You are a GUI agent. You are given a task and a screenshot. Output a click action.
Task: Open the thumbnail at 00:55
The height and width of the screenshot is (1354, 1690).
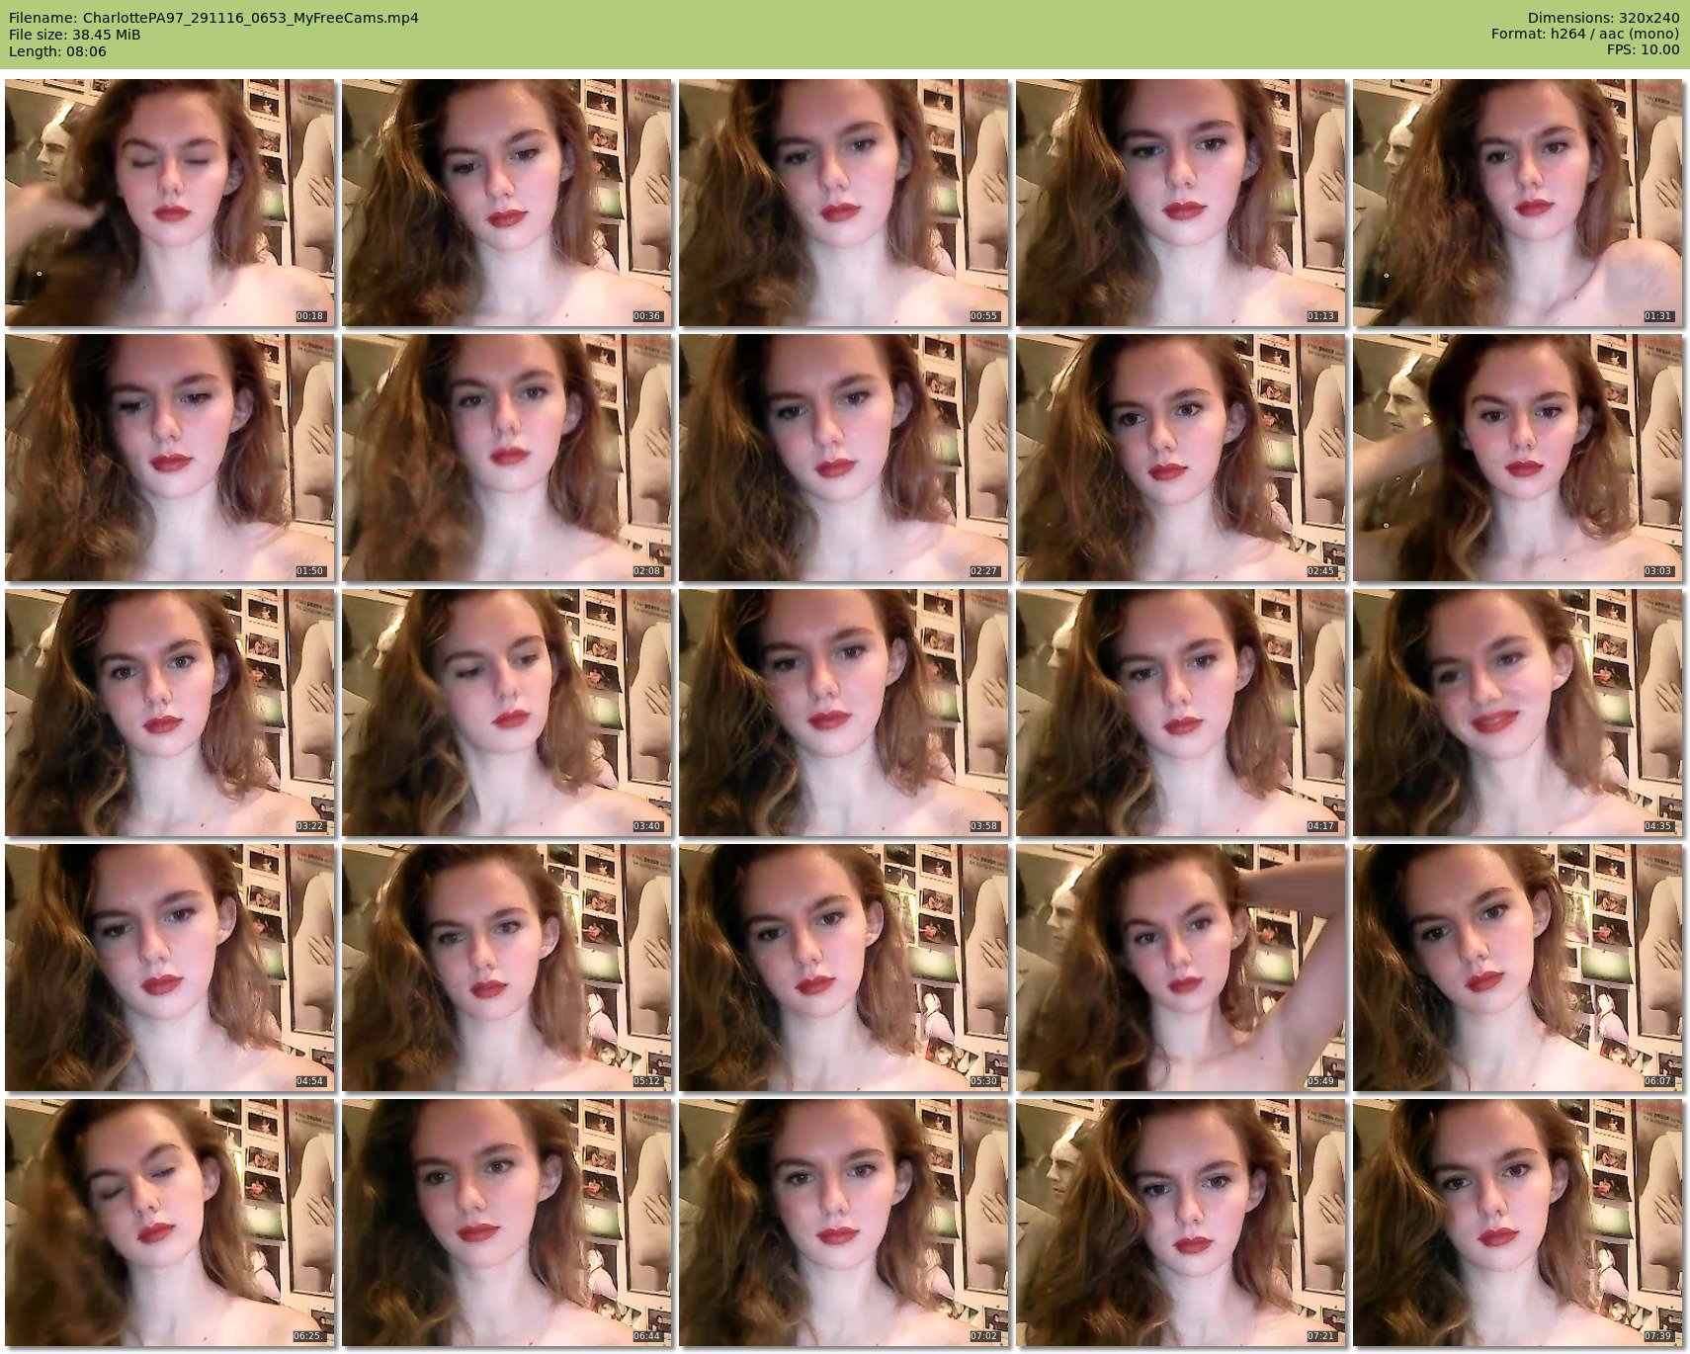(843, 203)
